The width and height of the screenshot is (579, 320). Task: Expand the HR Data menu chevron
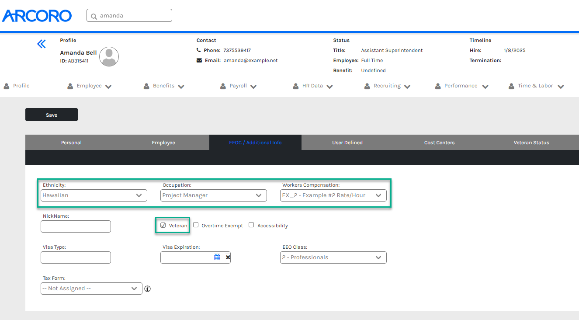pos(329,87)
